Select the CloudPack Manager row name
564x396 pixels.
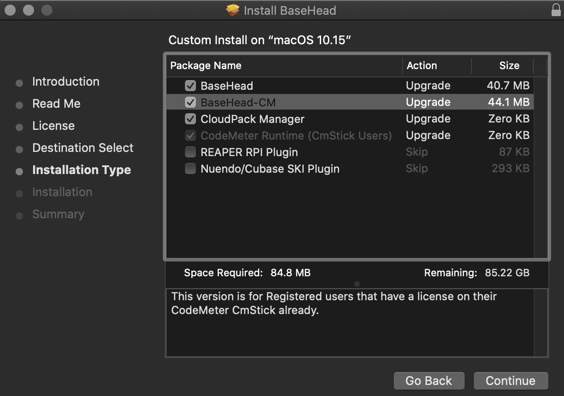pos(253,119)
